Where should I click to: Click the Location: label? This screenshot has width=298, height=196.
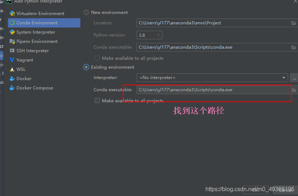(103, 23)
